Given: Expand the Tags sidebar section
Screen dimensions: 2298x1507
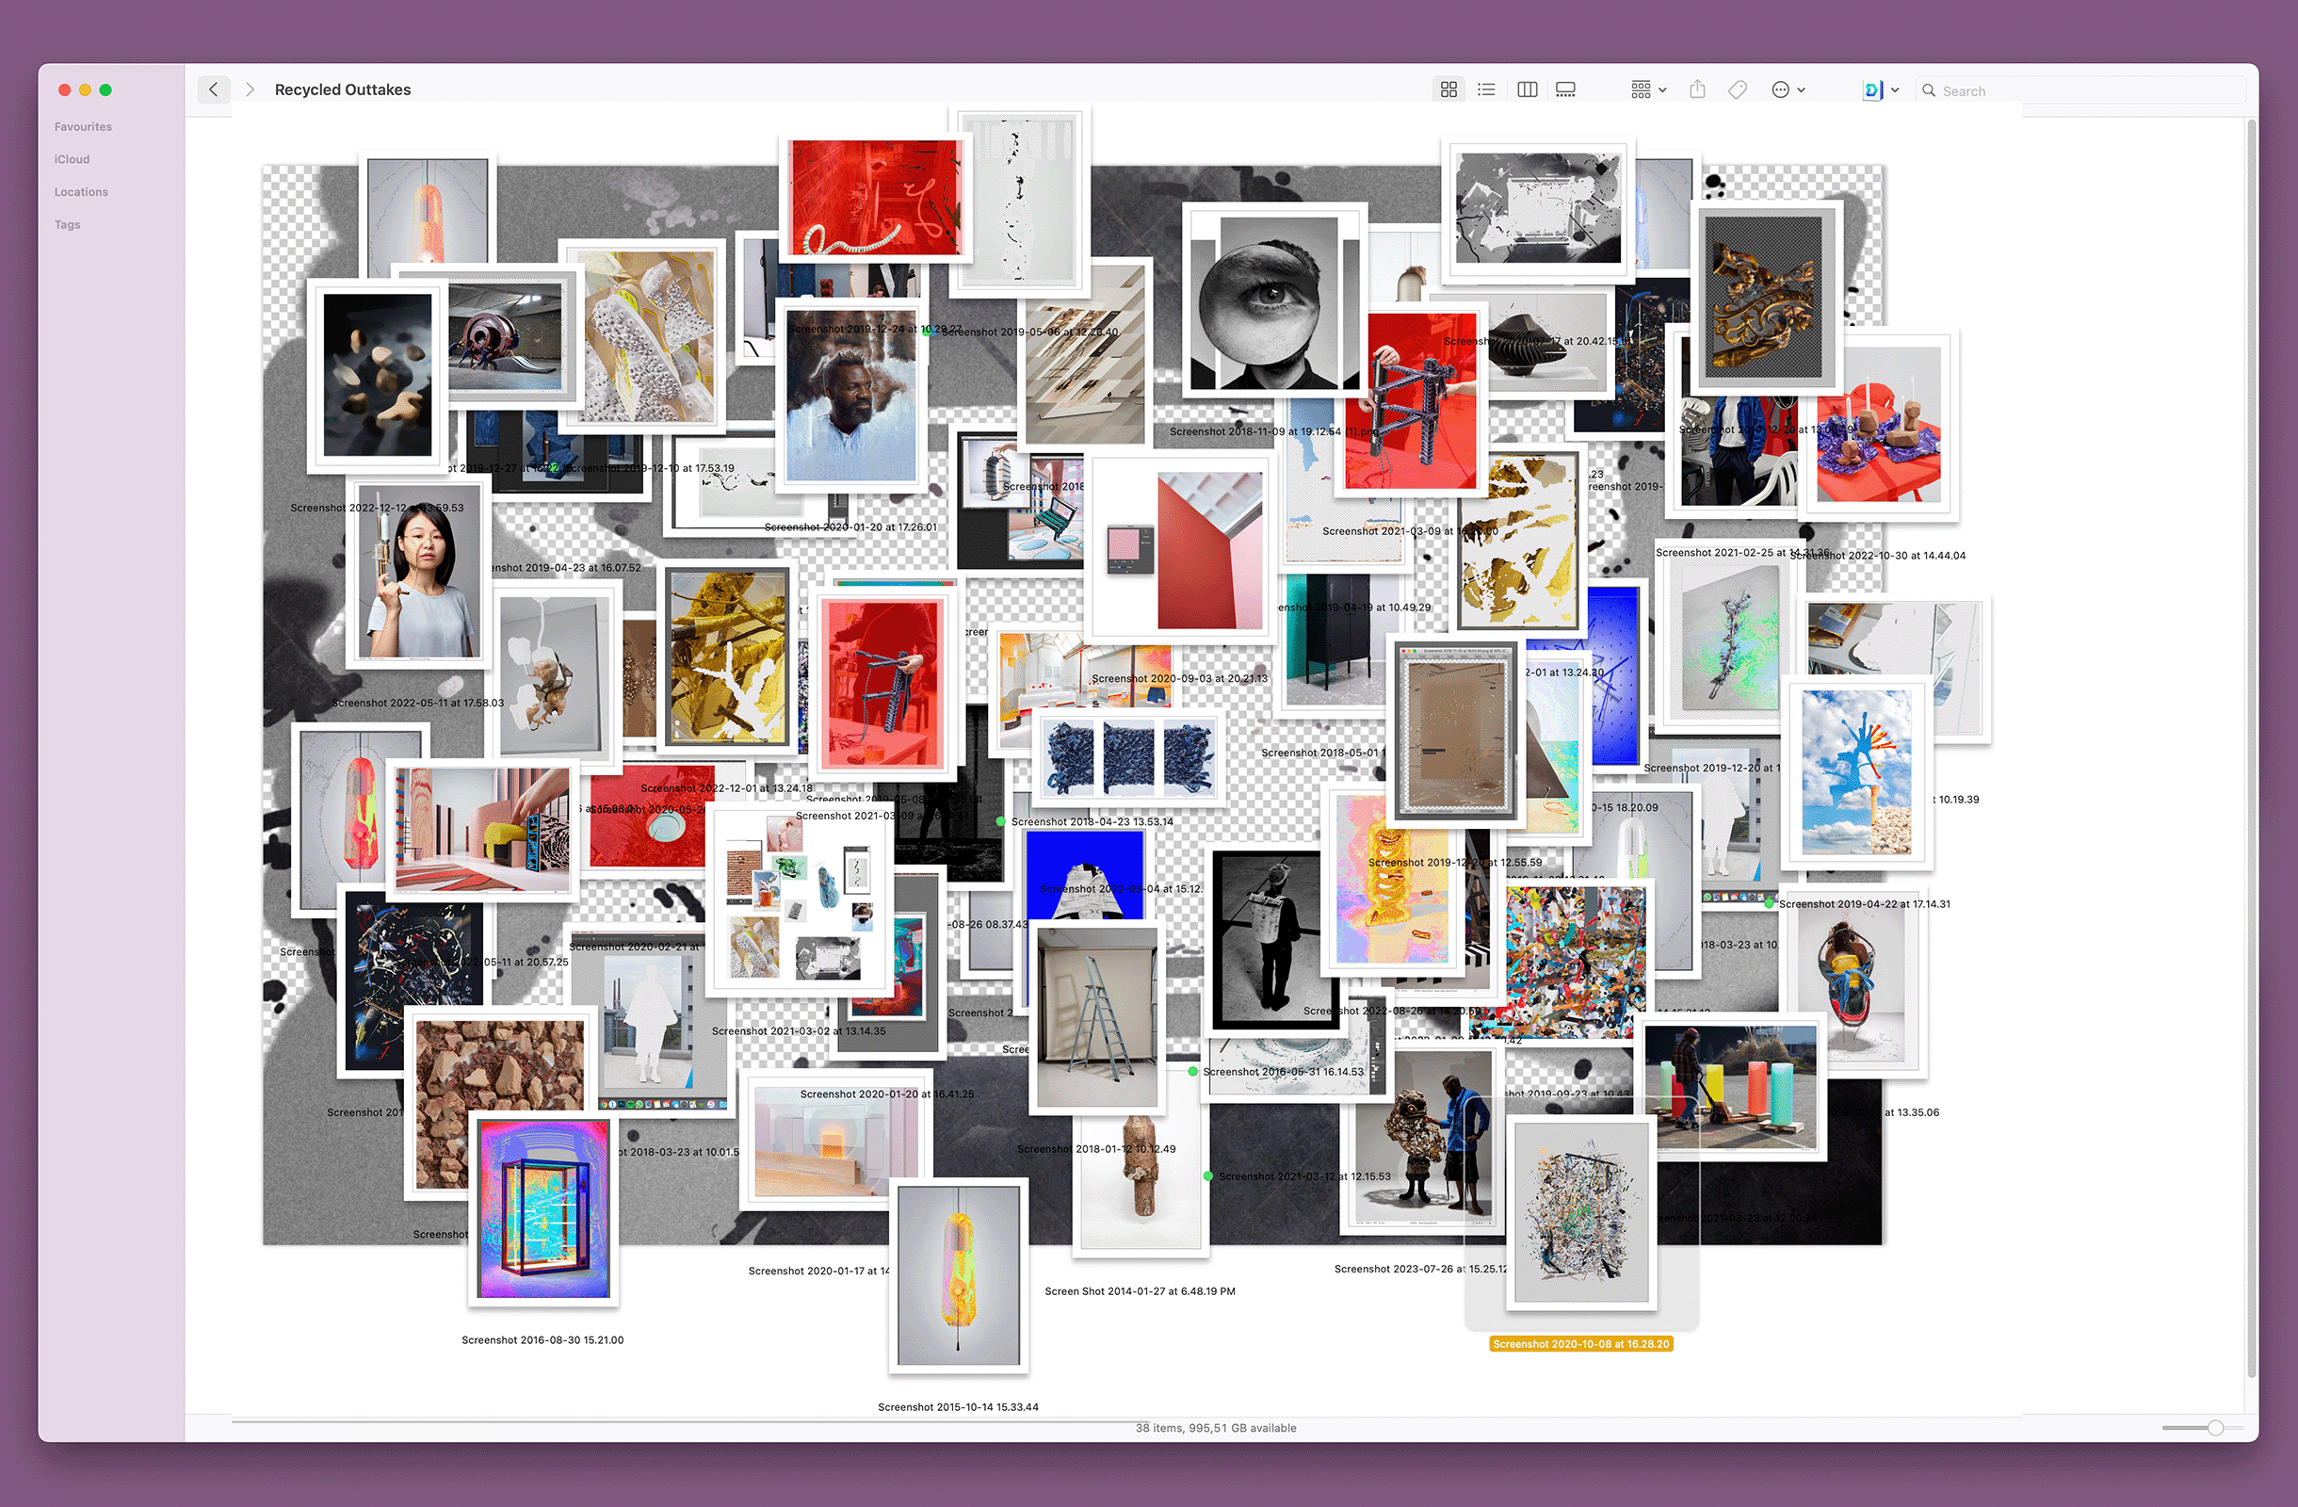Looking at the screenshot, I should click(x=68, y=225).
